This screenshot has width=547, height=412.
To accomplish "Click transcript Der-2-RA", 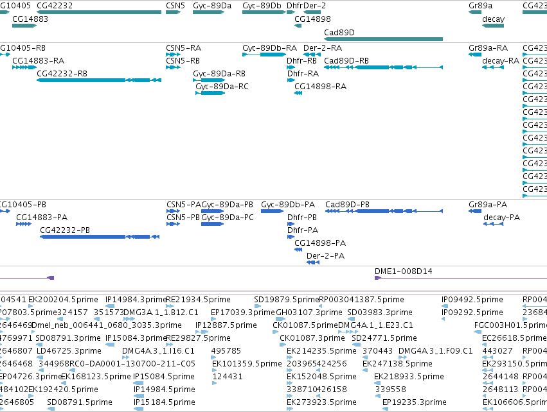I will coord(323,48).
